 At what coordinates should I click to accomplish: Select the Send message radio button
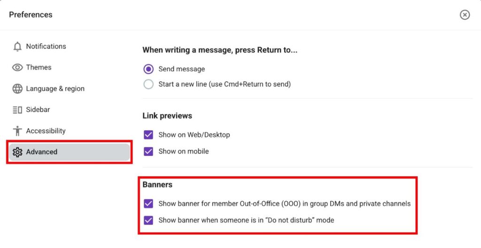148,69
